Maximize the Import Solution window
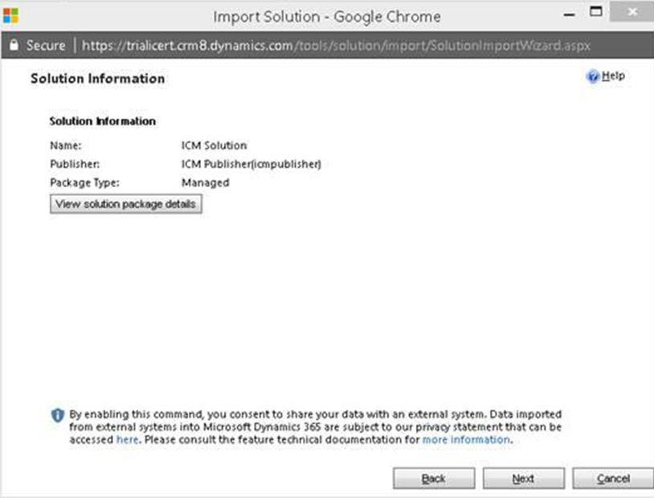The width and height of the screenshot is (654, 498). pyautogui.click(x=595, y=14)
